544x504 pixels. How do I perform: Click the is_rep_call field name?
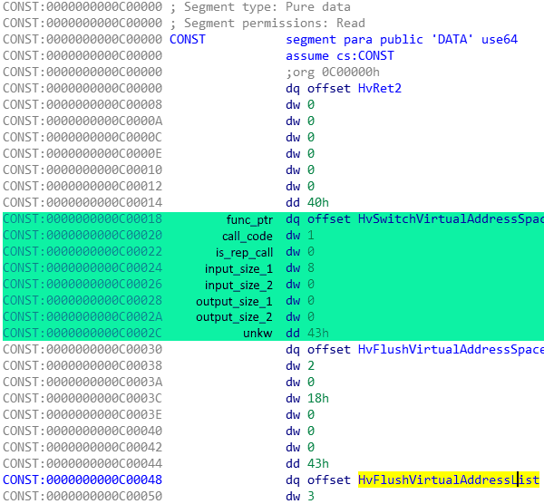click(x=244, y=253)
